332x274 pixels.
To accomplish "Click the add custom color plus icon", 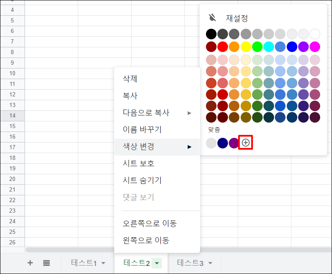I will [246, 143].
